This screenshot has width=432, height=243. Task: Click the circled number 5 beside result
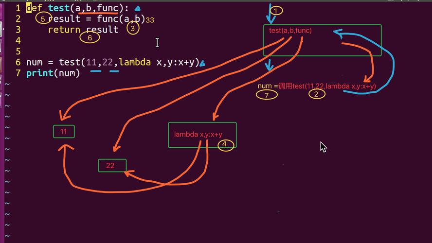43,18
